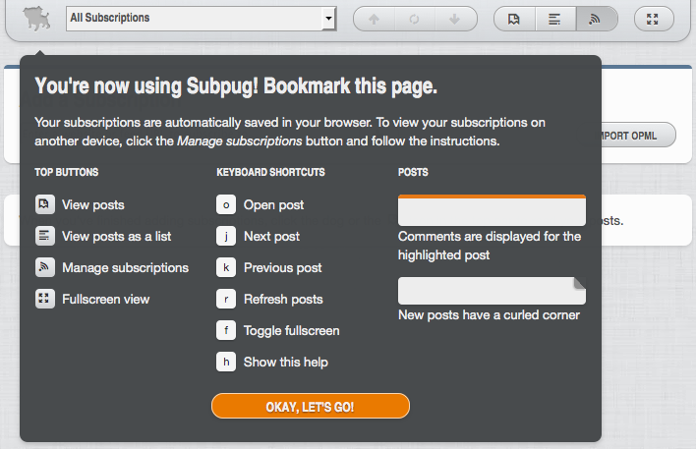The image size is (696, 449).
Task: Click the 'j' Next post key
Action: click(226, 236)
